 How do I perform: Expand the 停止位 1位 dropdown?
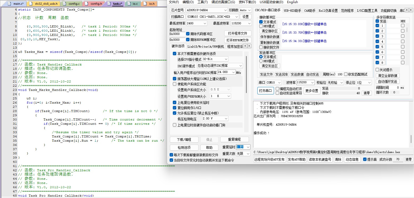[369, 82]
